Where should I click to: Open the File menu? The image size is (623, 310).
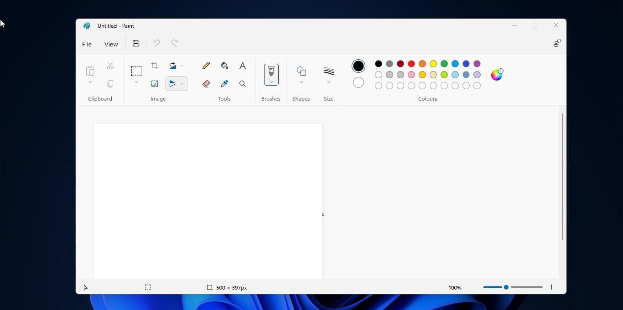87,44
